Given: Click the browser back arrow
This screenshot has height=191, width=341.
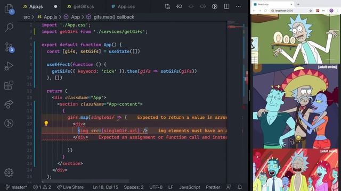Looking at the screenshot, I should [254, 11].
